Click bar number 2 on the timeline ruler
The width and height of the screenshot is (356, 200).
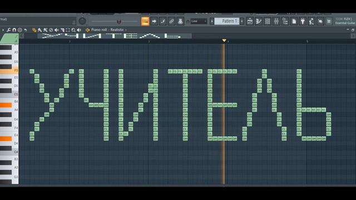click(70, 42)
